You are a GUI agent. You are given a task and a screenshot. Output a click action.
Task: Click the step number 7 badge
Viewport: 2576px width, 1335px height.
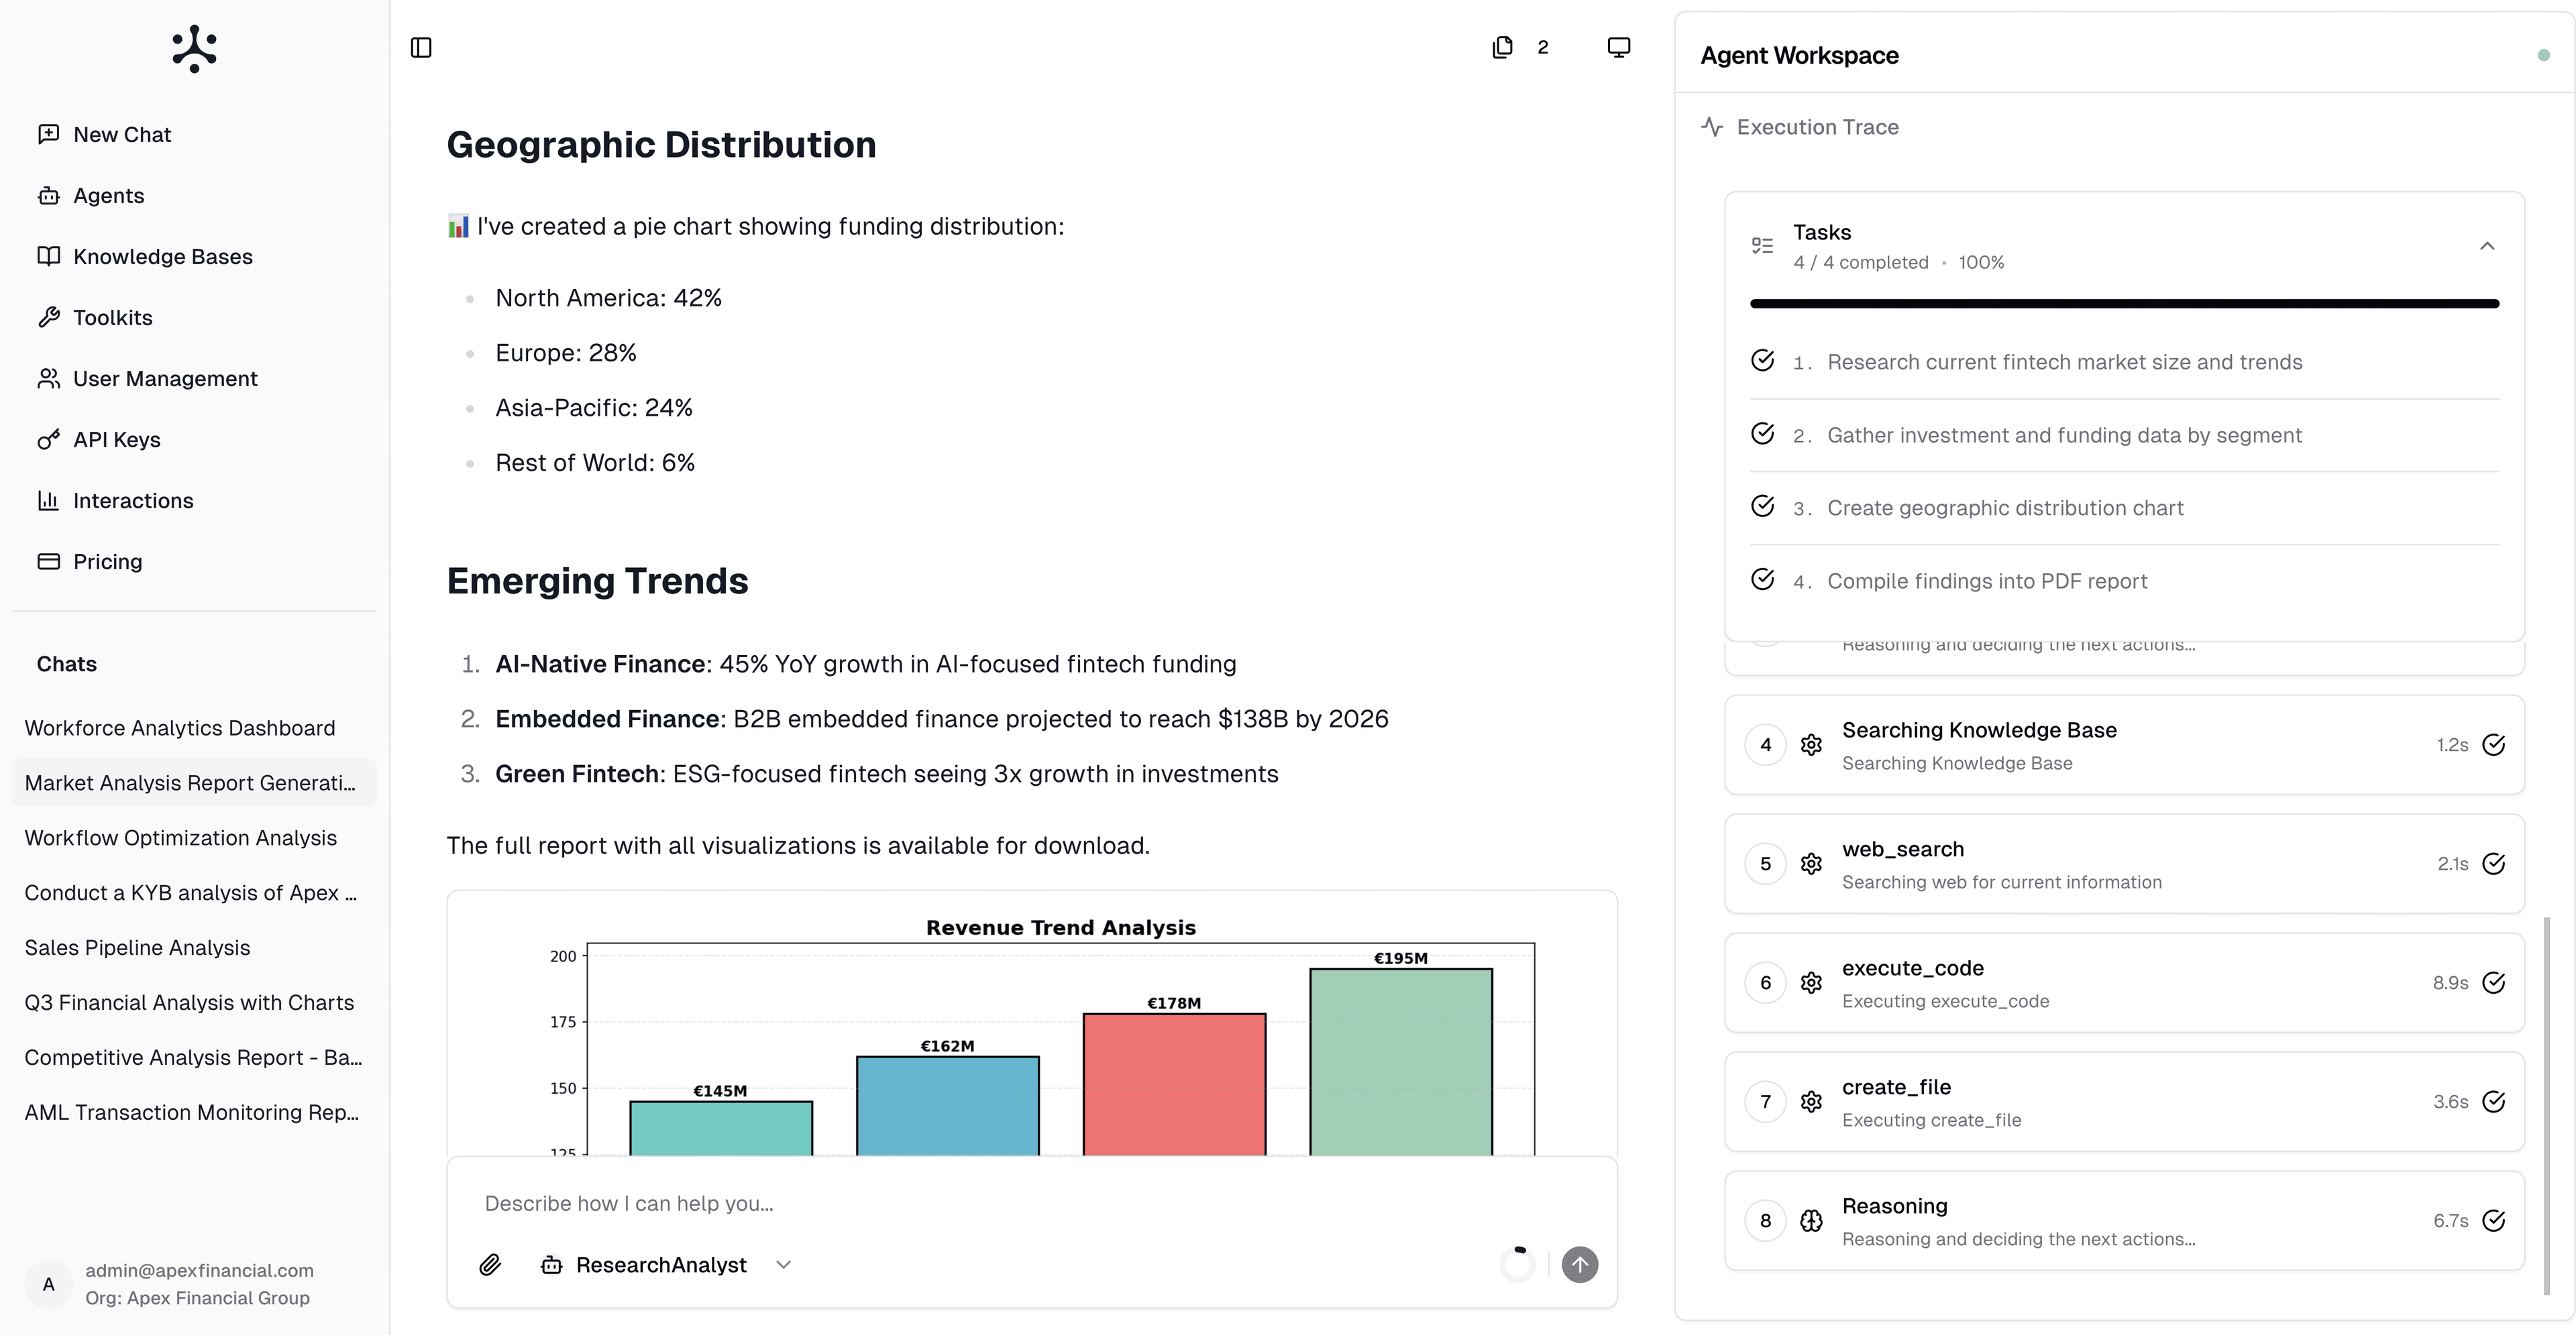pos(1765,1101)
